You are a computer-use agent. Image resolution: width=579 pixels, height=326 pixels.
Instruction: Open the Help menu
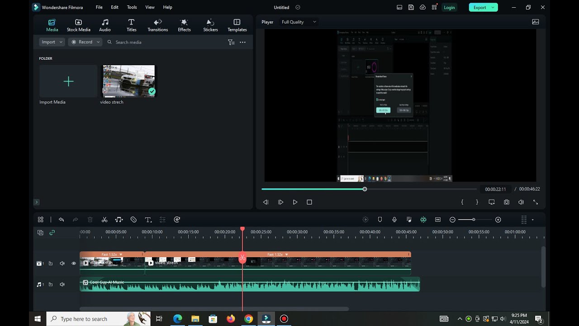point(167,7)
